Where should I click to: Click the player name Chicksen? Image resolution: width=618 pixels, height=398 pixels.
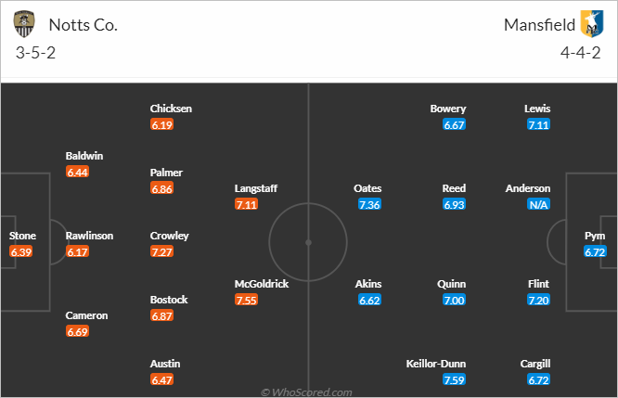[x=171, y=109]
